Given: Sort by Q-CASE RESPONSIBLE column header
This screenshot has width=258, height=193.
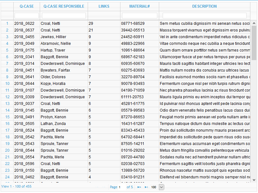Looking at the screenshot, I should click(x=64, y=6).
